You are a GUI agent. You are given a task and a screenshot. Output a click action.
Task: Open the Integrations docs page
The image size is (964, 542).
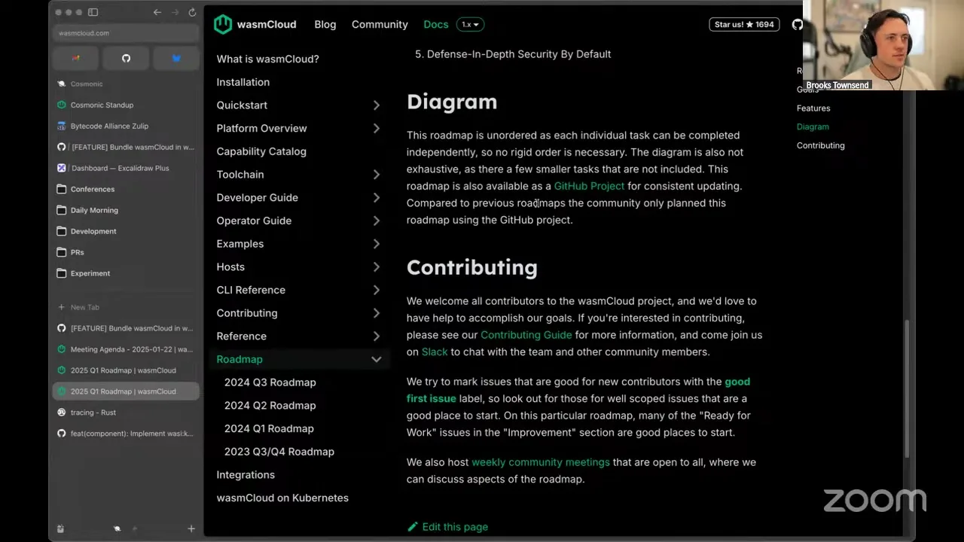(246, 475)
